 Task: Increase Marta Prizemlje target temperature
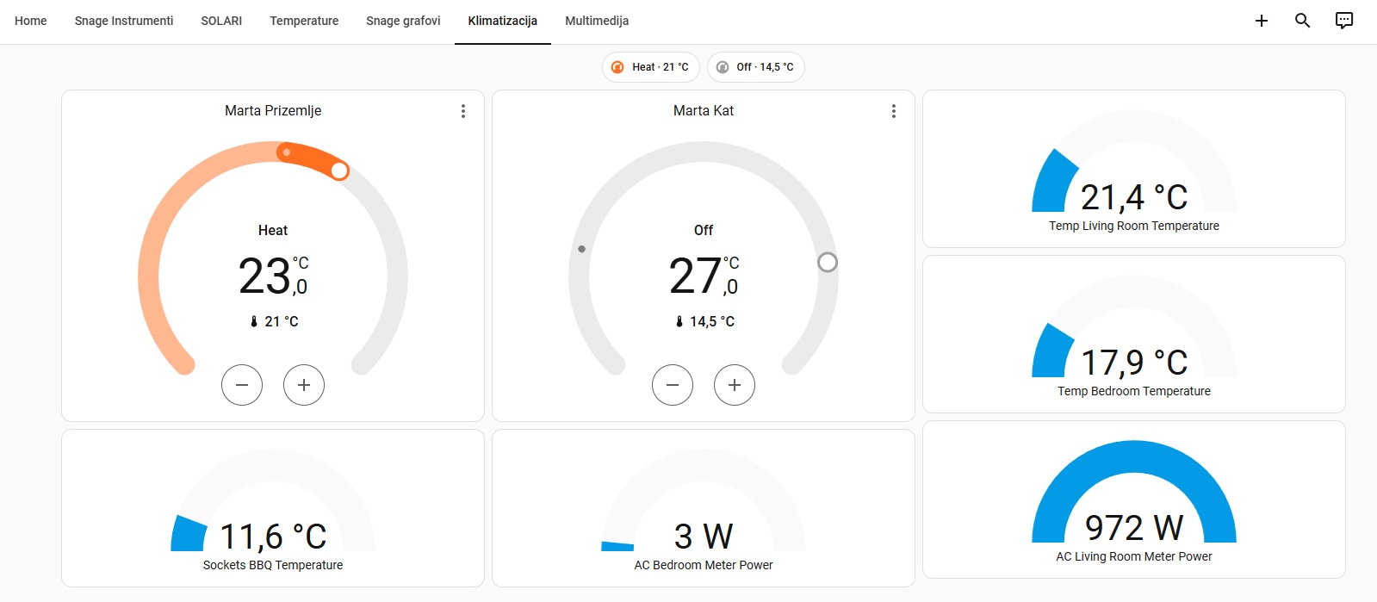tap(304, 385)
